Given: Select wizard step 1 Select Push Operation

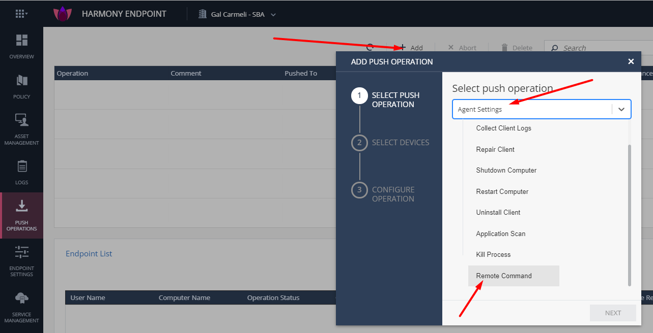Looking at the screenshot, I should click(x=385, y=99).
